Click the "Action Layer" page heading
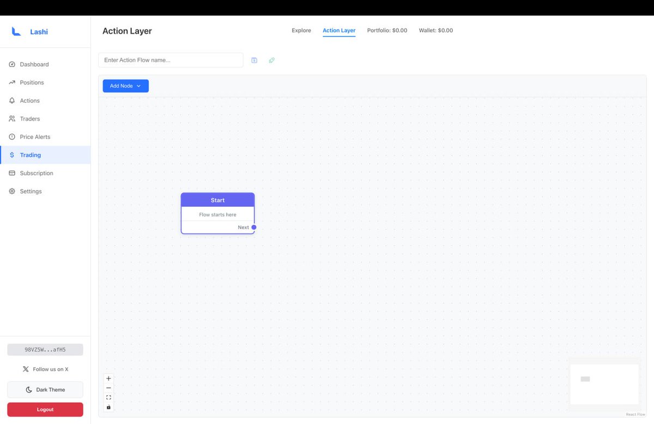This screenshot has width=654, height=424. click(x=127, y=31)
